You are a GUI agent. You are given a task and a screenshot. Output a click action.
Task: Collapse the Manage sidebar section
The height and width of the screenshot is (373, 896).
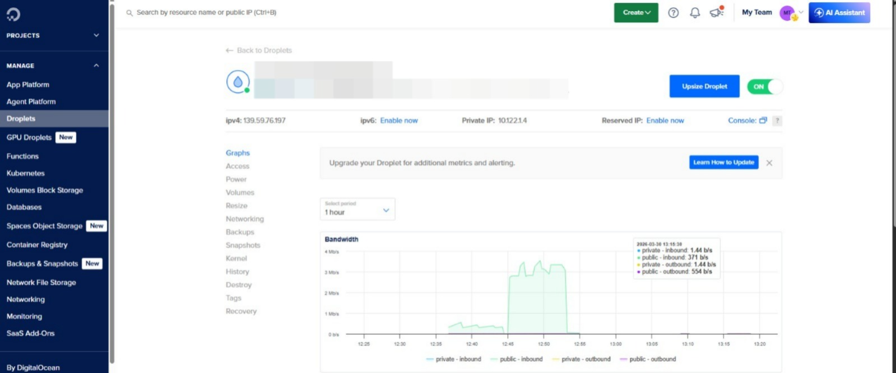(96, 66)
